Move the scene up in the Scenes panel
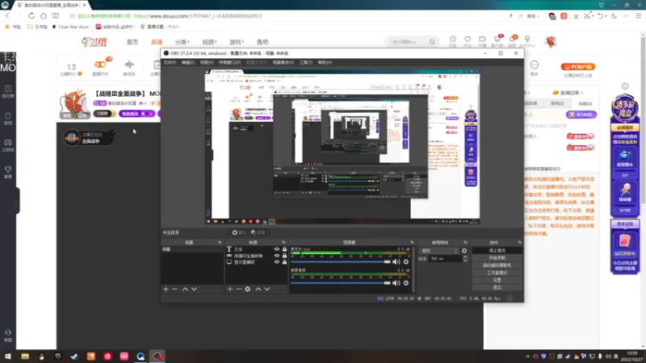This screenshot has height=363, width=646. click(186, 290)
